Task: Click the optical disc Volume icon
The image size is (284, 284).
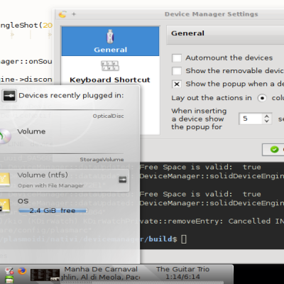Action: pyautogui.click(x=5, y=136)
